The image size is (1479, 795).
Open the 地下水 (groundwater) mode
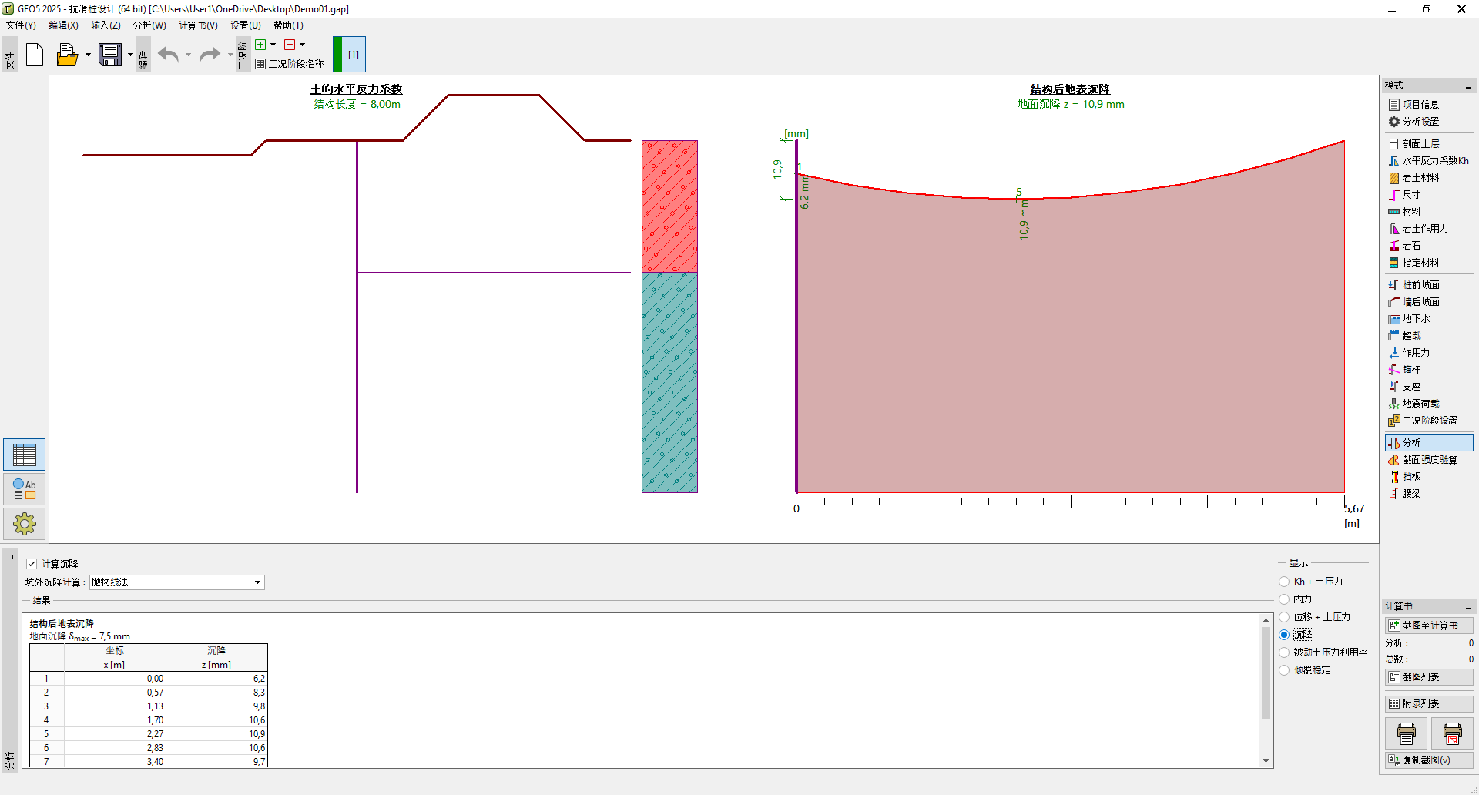[1415, 319]
